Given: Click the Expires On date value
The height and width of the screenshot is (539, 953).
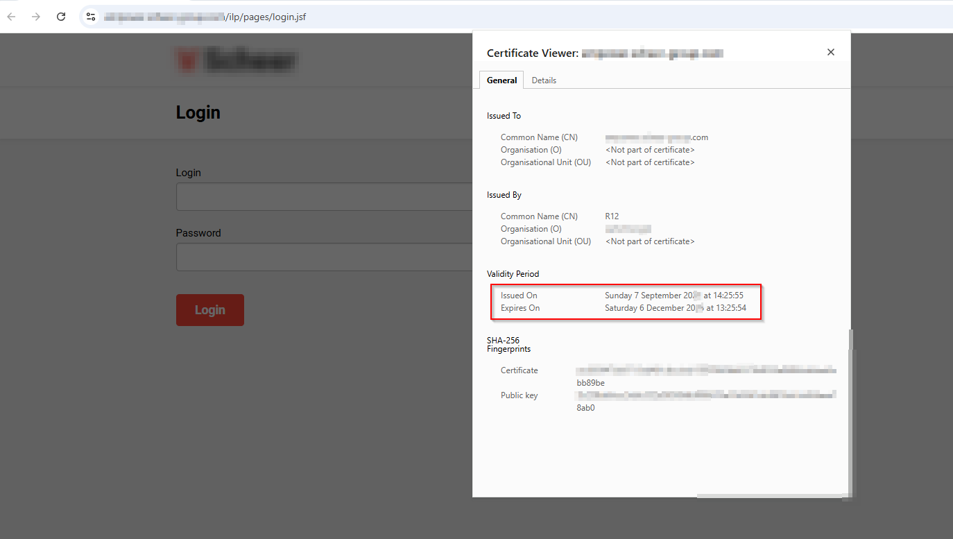Looking at the screenshot, I should 675,308.
